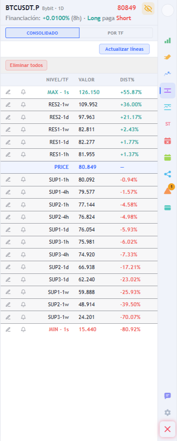177x441 pixels.
Task: Edit the RES1-1h level pencil
Action: pyautogui.click(x=8, y=154)
